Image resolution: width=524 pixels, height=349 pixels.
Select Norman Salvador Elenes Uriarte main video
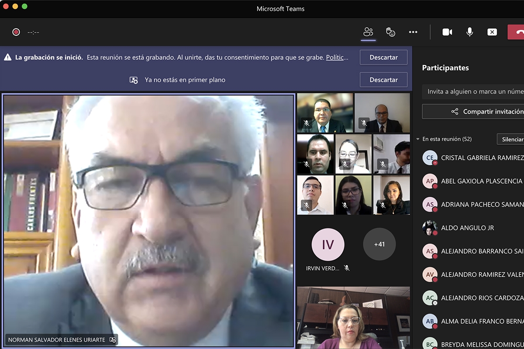pyautogui.click(x=148, y=220)
